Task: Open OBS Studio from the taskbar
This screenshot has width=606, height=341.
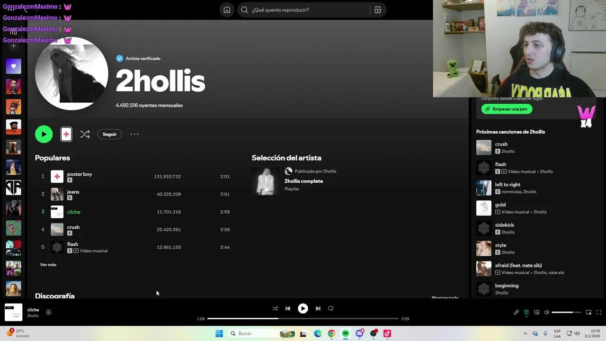Action: coord(374,333)
